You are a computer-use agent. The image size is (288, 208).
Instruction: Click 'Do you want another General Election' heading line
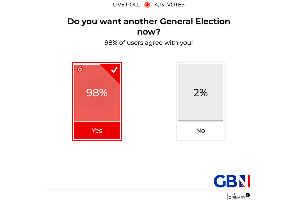click(148, 22)
